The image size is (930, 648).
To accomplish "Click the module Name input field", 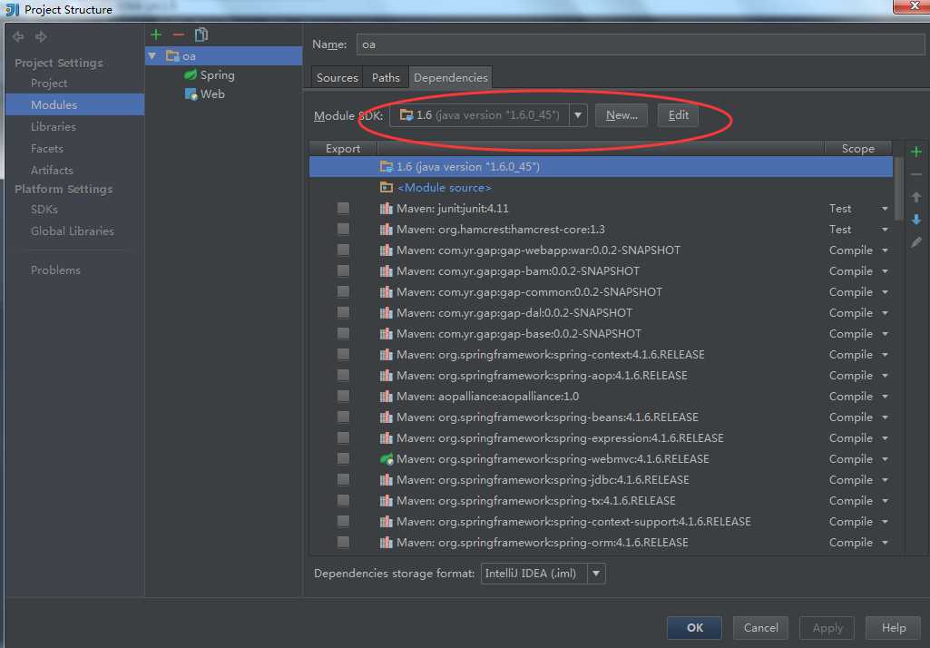I will [640, 44].
